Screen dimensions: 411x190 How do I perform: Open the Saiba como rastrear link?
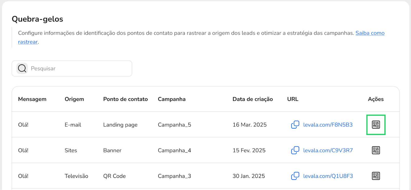click(370, 33)
